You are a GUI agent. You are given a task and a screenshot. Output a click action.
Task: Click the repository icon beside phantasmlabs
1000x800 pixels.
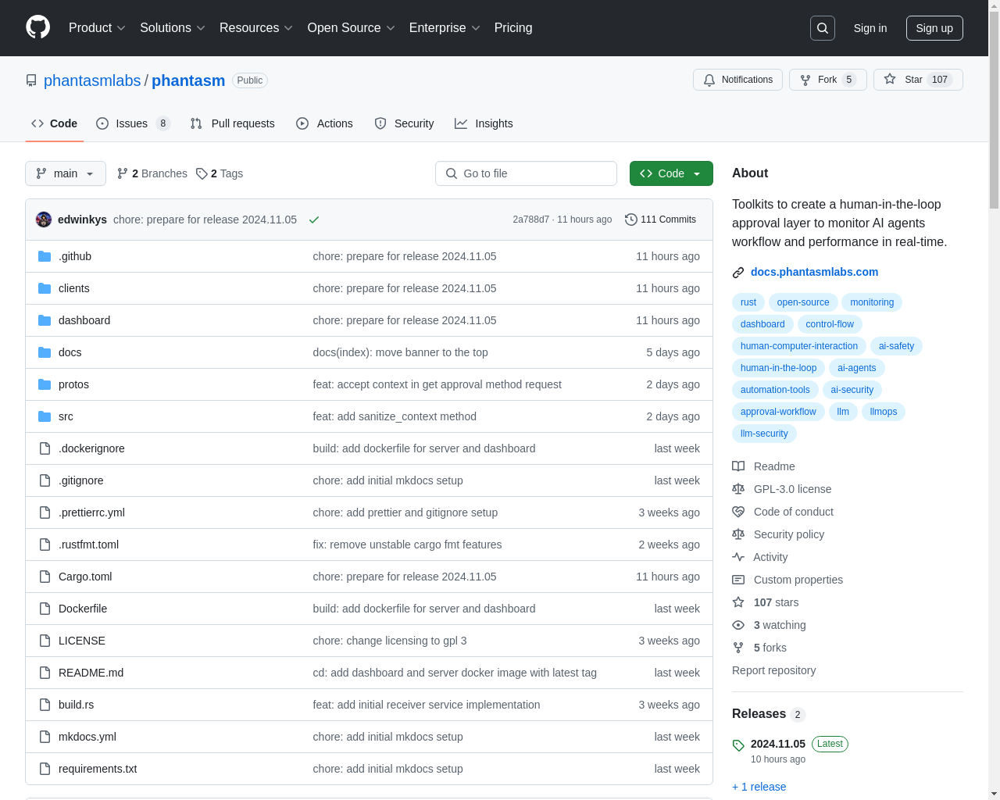(x=31, y=80)
